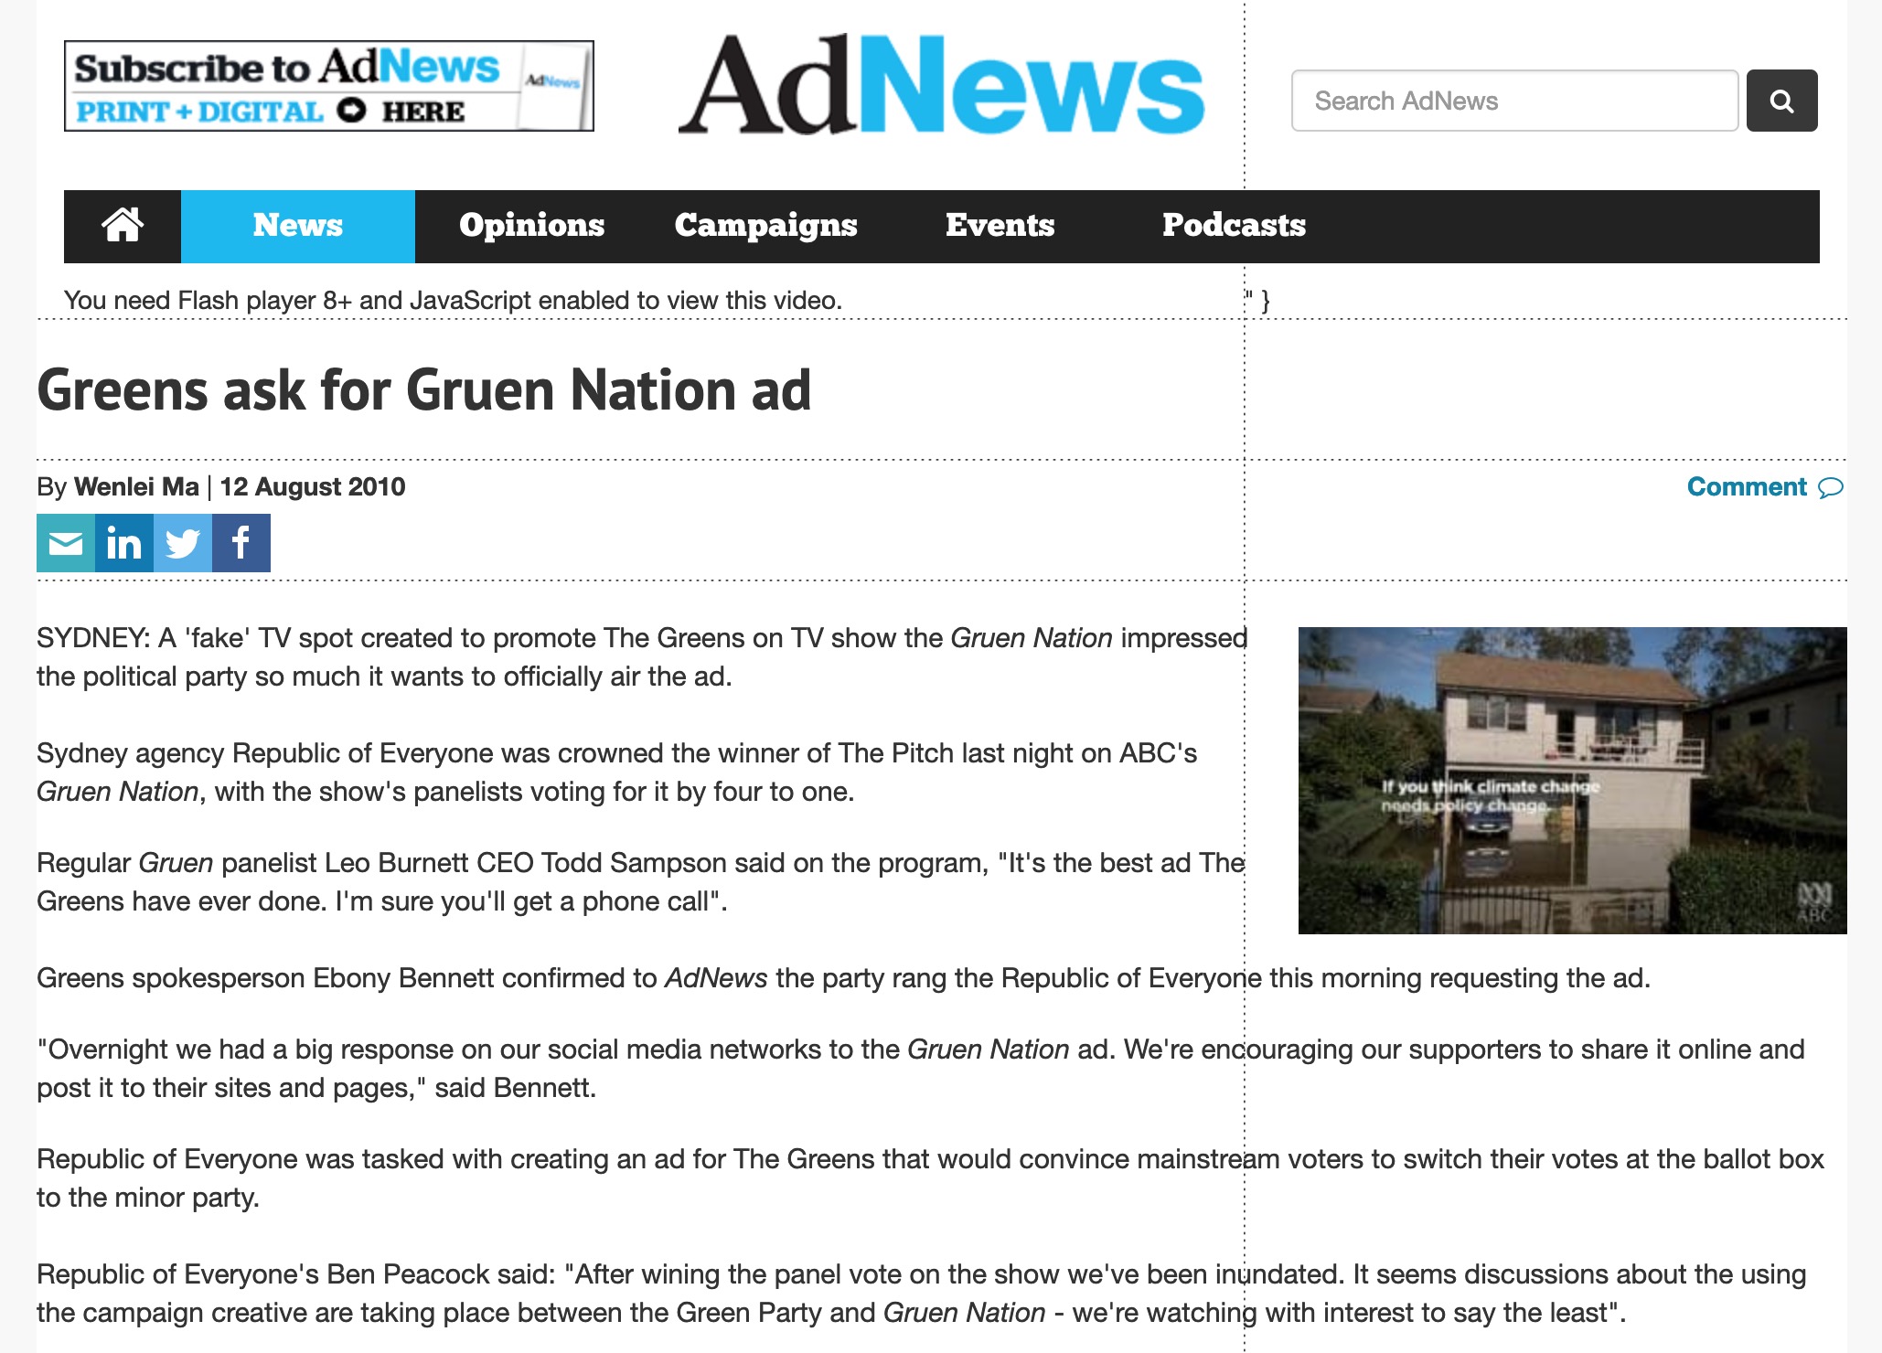
Task: Click the AdNews logo
Action: [942, 84]
